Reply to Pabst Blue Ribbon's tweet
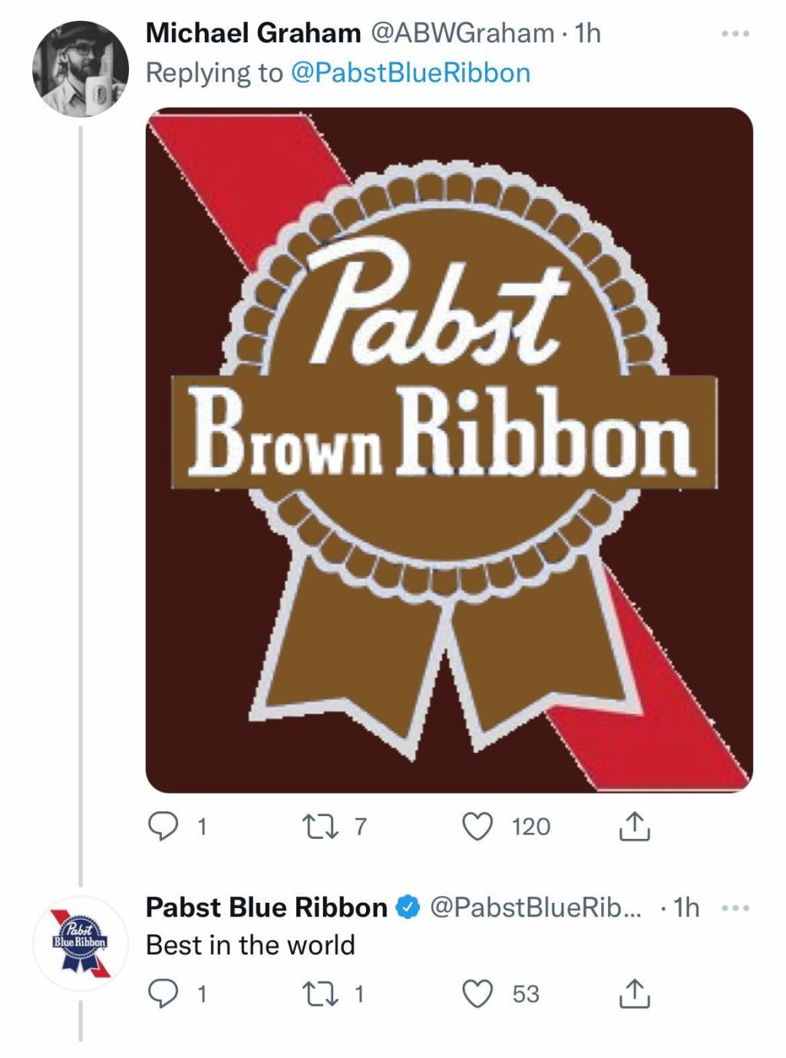 point(161,994)
